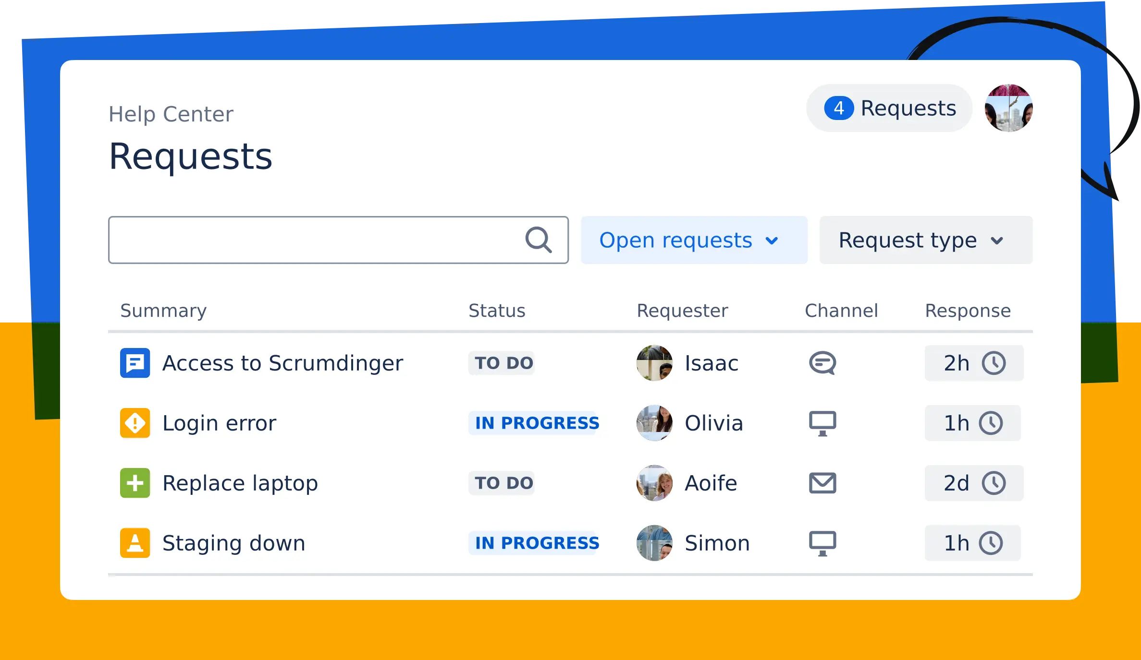Screen dimensions: 1141x660
Task: Open the user profile avatar top right
Action: pos(1008,108)
